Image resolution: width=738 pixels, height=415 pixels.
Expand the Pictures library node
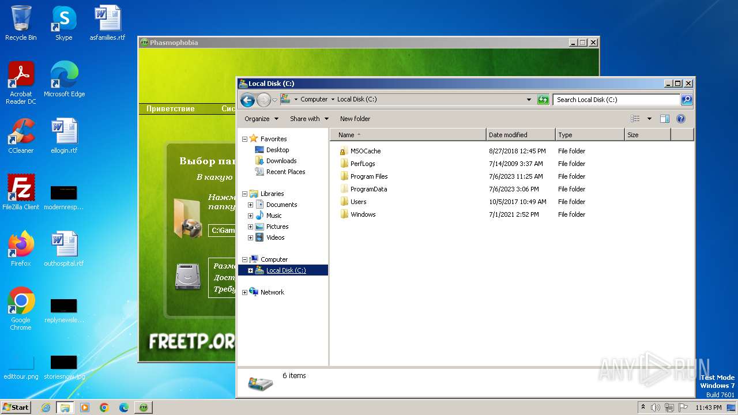coord(250,227)
